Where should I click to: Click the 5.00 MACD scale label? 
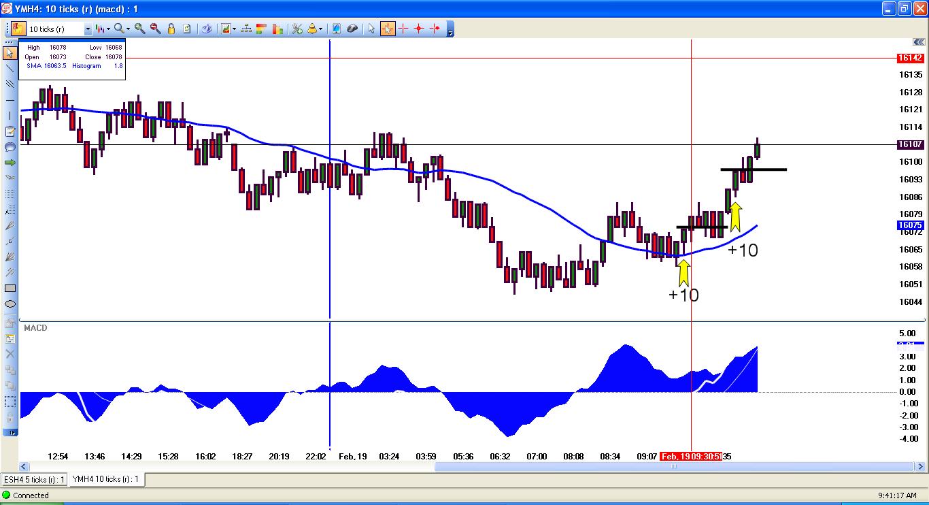point(907,333)
